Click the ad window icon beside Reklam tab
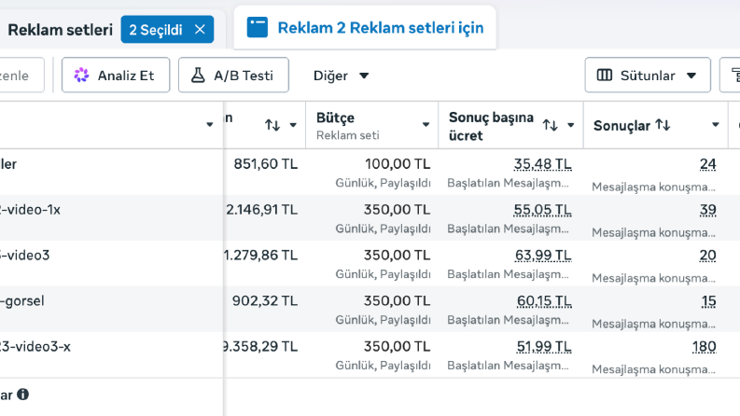This screenshot has width=740, height=416. [258, 27]
